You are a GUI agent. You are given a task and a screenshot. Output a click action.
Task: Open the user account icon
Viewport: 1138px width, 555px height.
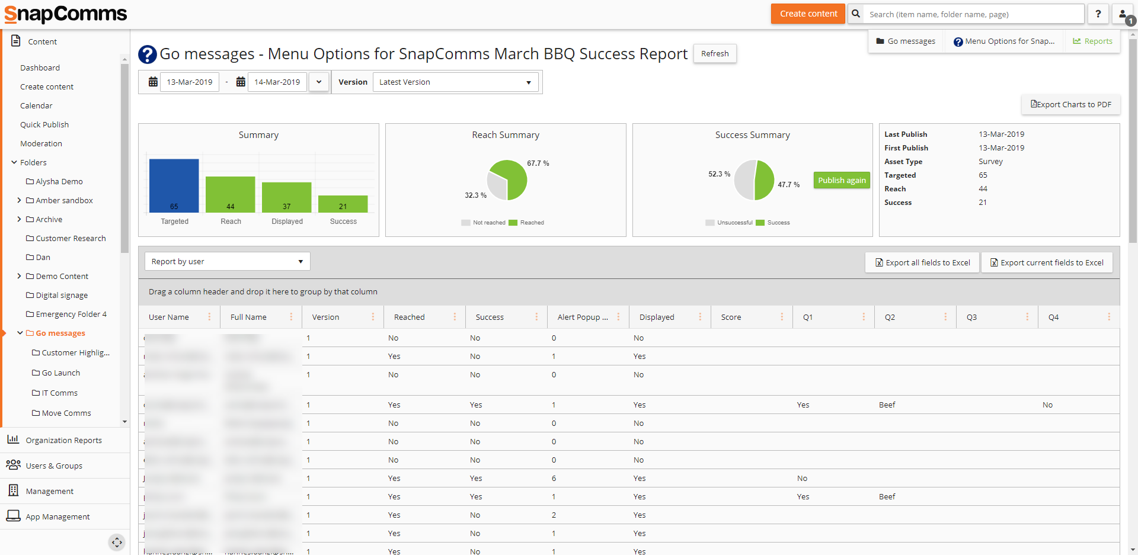(1123, 15)
